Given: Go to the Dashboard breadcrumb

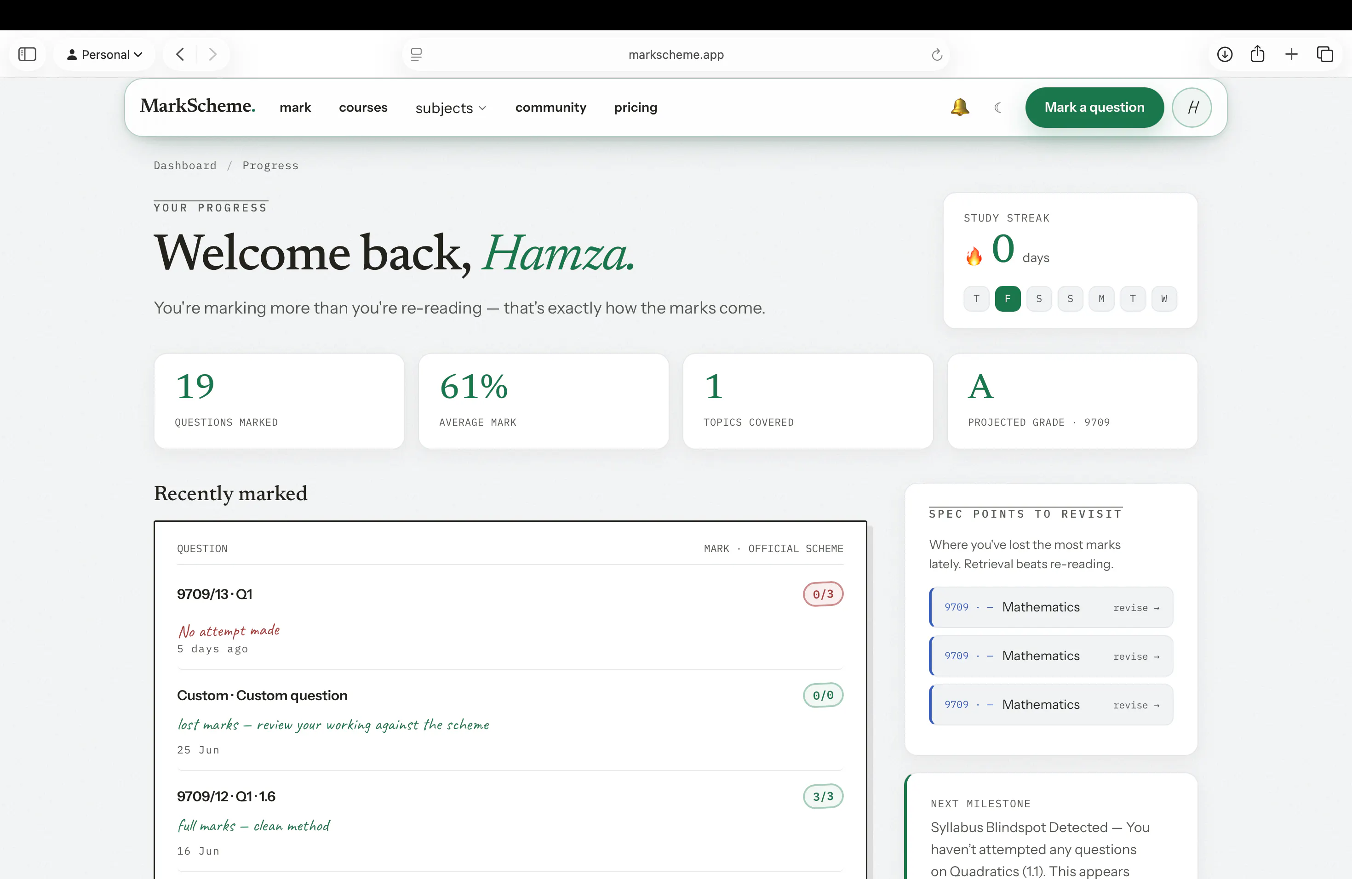Looking at the screenshot, I should (185, 165).
